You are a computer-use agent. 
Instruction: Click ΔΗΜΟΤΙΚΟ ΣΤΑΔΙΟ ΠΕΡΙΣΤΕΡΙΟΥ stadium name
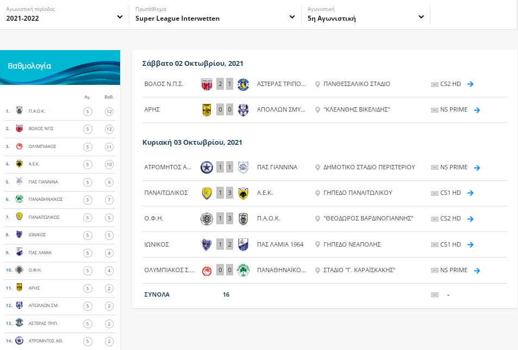[x=369, y=168]
